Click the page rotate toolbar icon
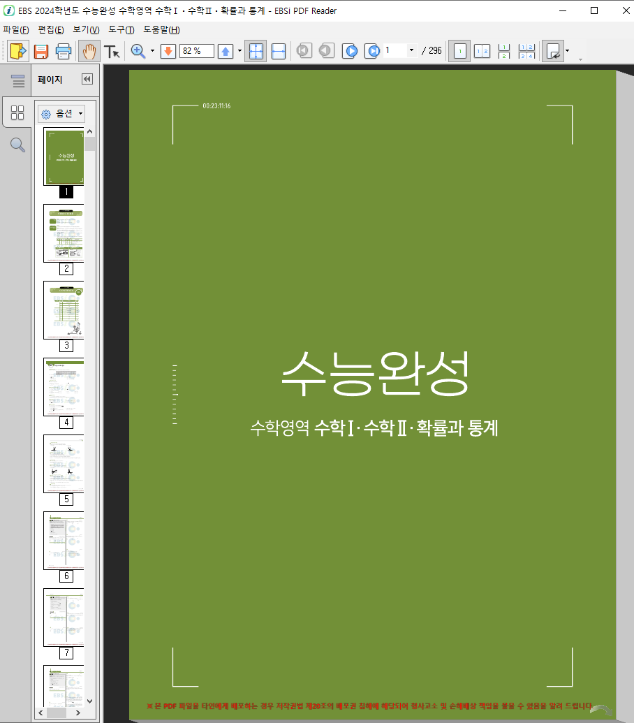634x723 pixels. [x=553, y=51]
